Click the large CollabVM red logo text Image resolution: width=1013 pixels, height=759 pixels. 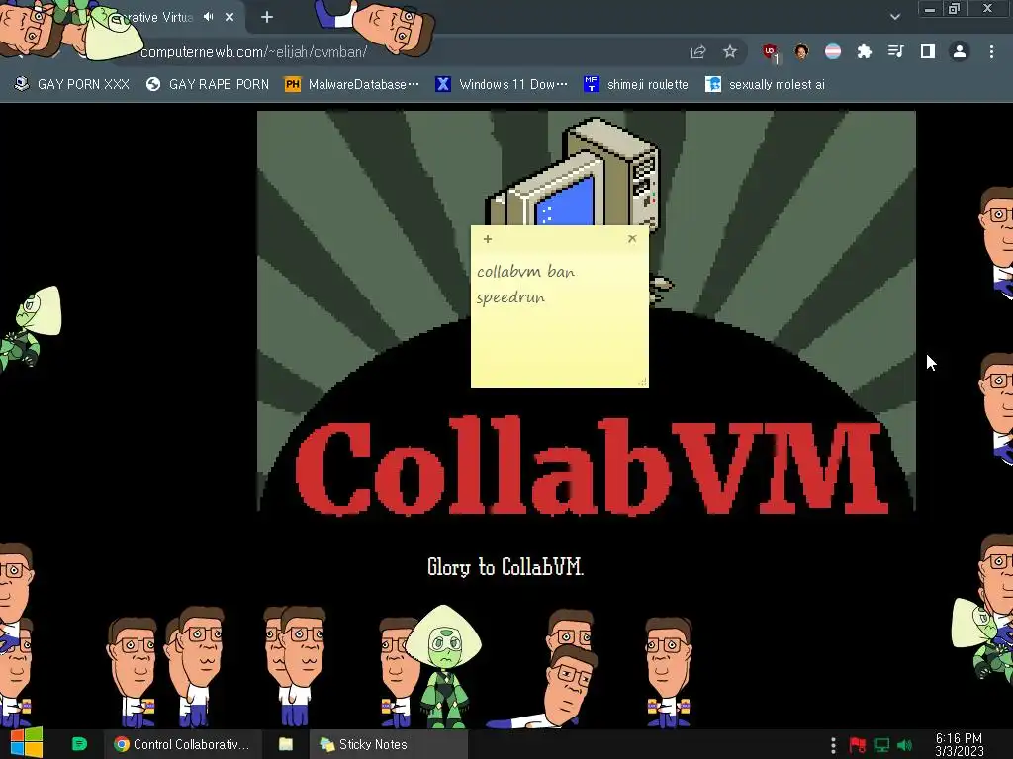point(592,466)
